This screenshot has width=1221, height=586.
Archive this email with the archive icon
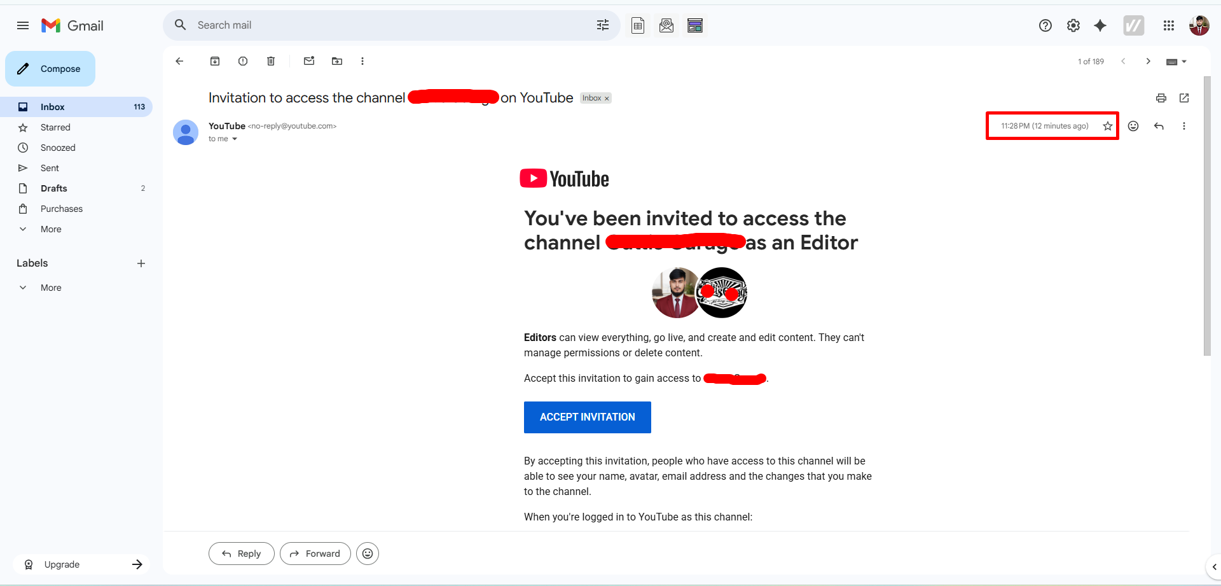[215, 61]
